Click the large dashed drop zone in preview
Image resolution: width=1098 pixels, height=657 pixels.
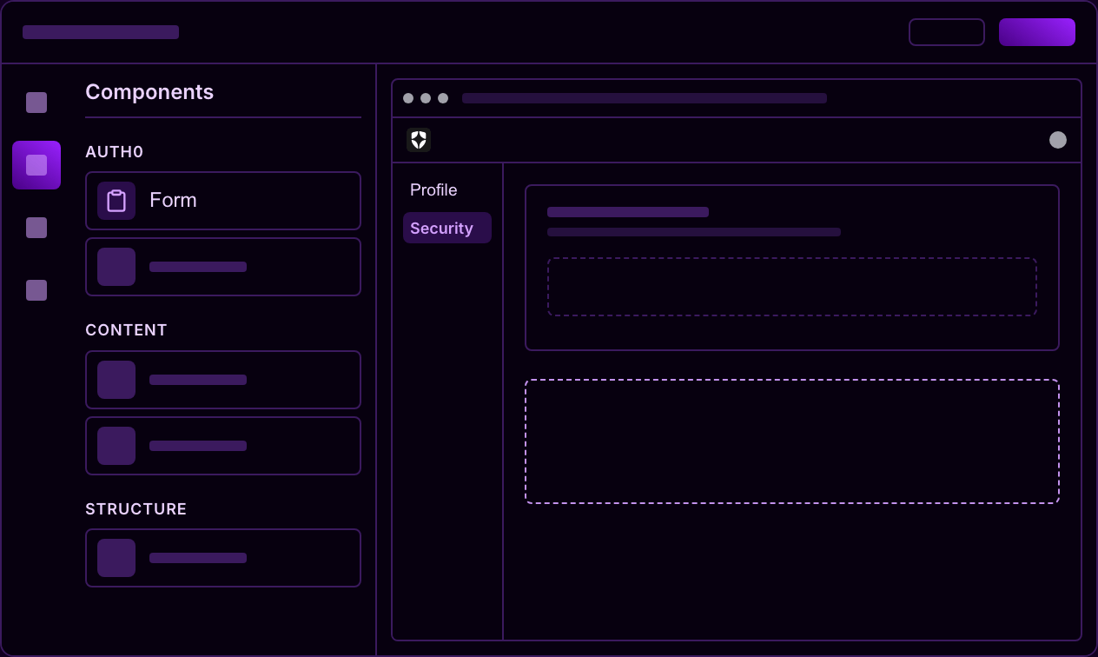click(792, 441)
